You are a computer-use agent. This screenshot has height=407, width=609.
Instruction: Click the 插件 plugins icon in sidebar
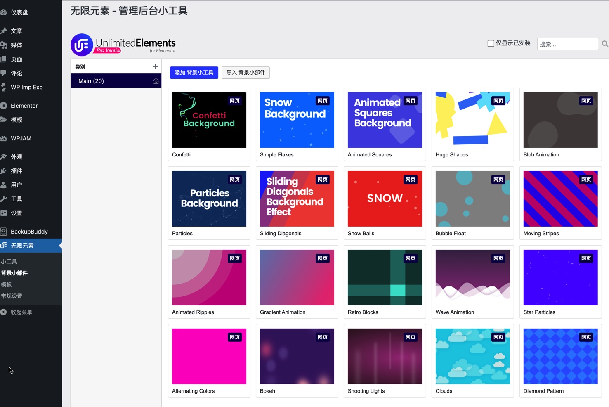tap(3, 171)
